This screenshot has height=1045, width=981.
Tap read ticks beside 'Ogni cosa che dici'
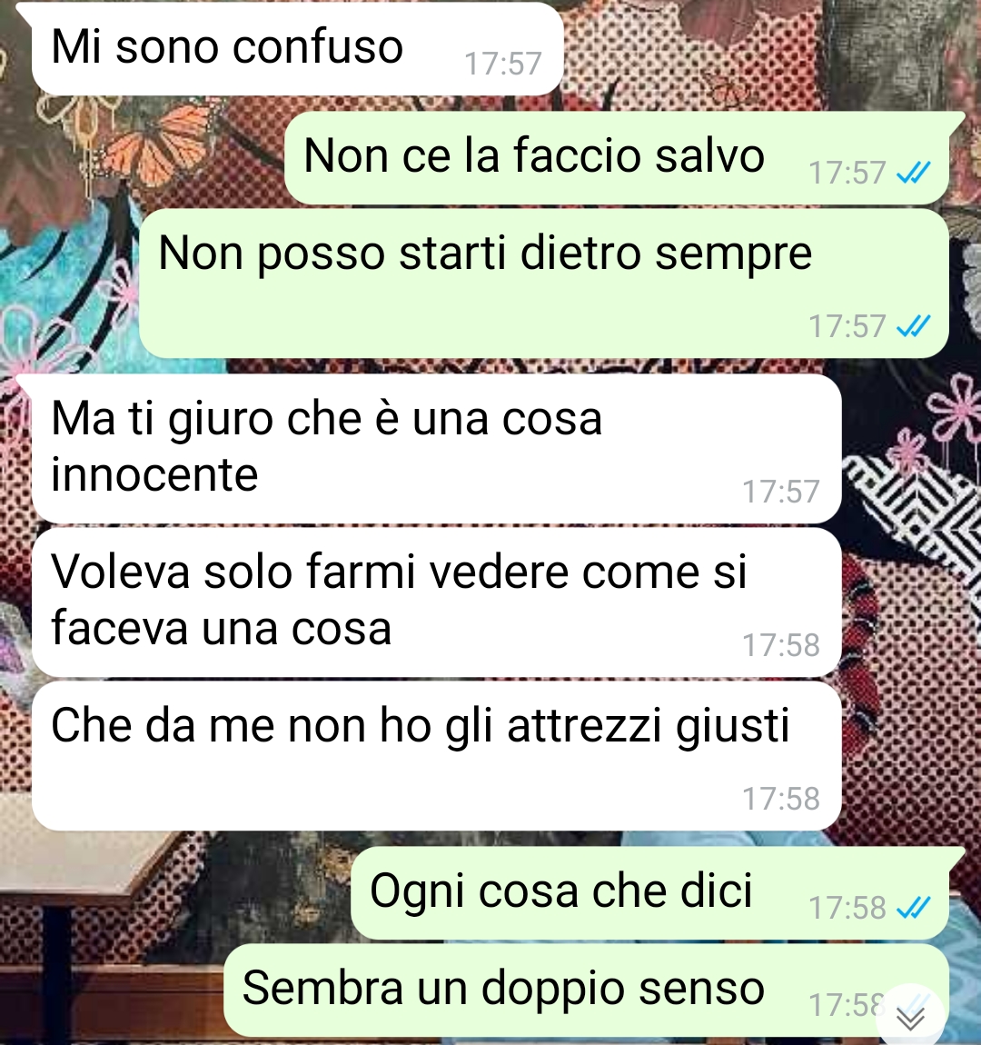[x=913, y=908]
